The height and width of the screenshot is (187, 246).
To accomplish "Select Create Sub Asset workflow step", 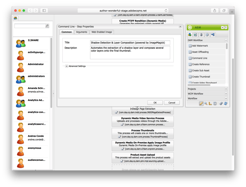I will pos(206,71).
